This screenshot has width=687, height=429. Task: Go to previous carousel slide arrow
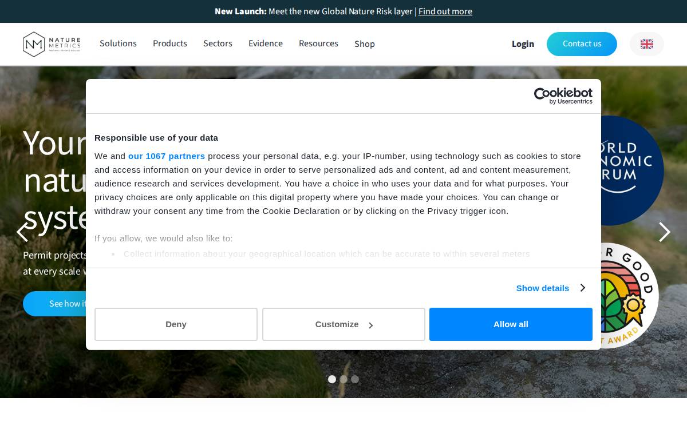[x=22, y=232]
